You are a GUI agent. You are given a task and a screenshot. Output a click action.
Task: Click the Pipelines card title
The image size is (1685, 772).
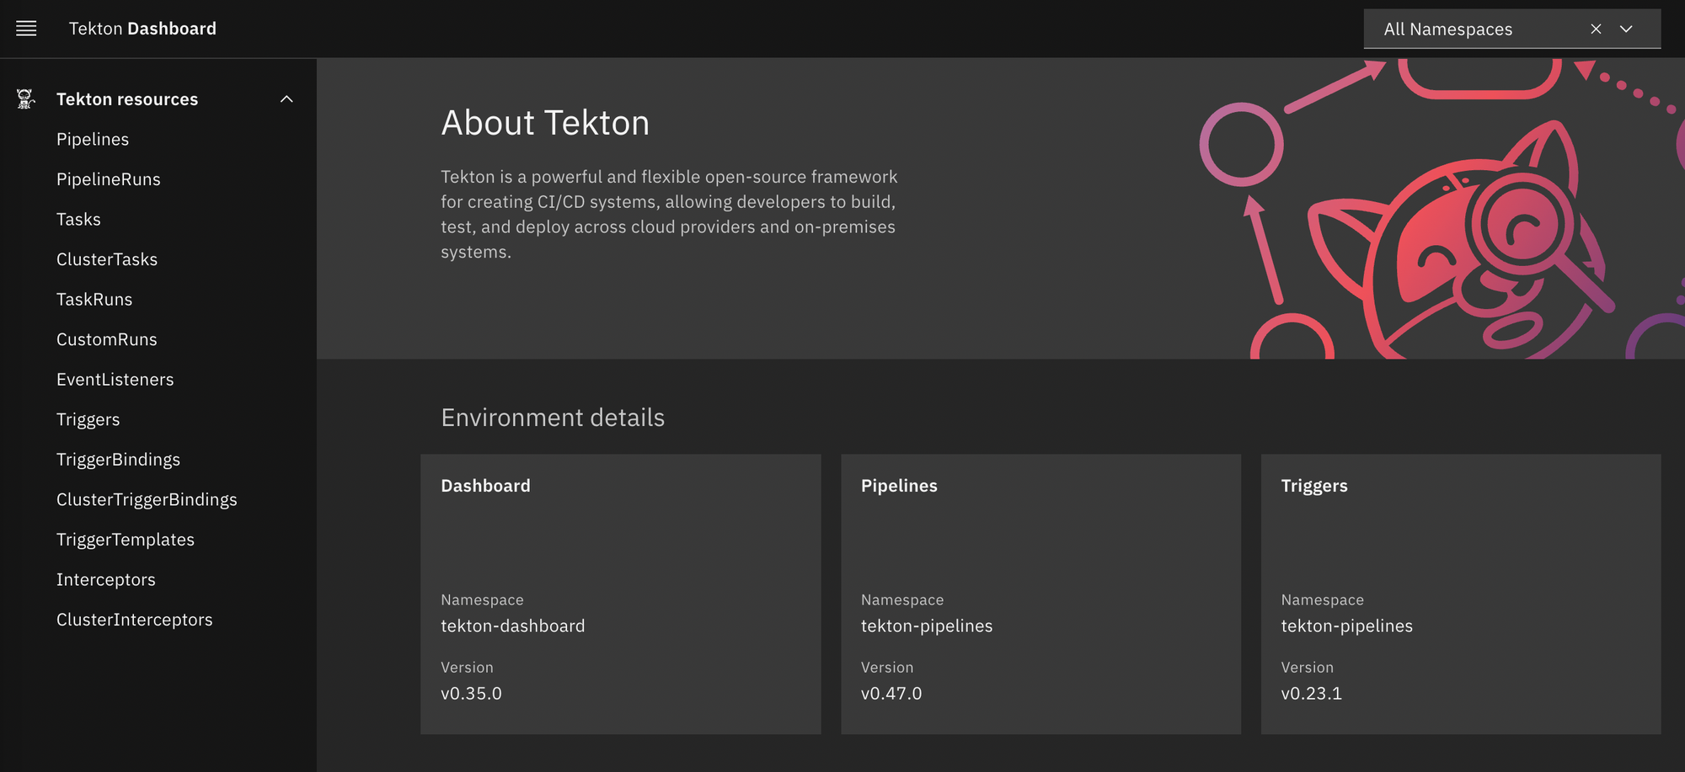[x=899, y=486]
